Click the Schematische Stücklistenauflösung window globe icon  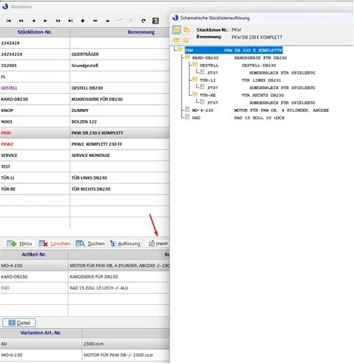point(176,18)
